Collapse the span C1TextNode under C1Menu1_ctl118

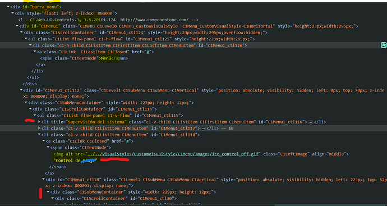48,148
